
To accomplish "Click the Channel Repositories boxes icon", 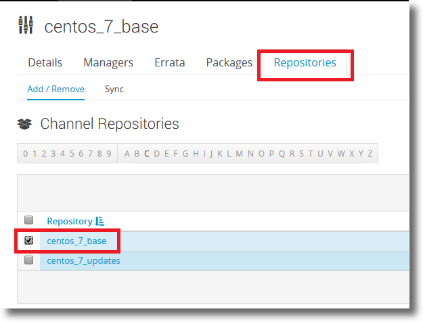I will coord(24,124).
